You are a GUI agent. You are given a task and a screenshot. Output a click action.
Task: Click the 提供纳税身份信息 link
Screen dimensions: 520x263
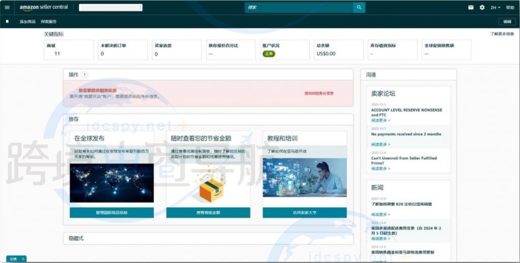[319, 93]
